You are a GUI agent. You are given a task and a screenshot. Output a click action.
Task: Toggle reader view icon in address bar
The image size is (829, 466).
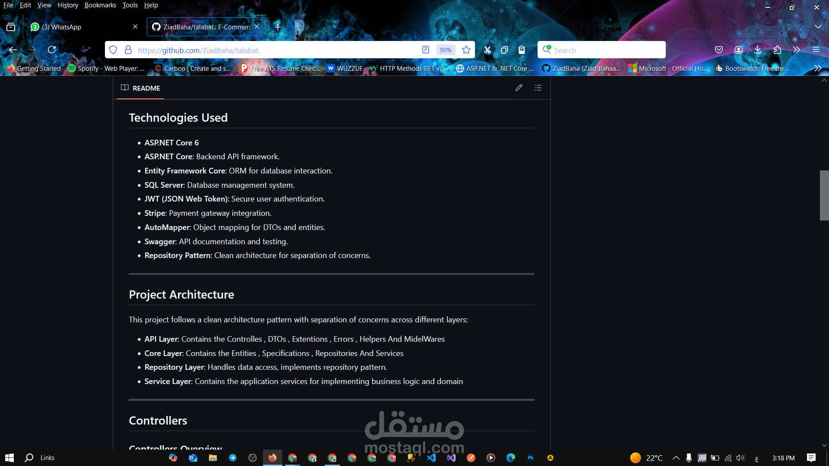point(426,50)
